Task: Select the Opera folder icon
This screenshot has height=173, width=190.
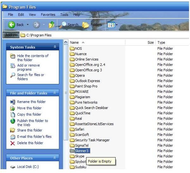Action: (x=72, y=75)
